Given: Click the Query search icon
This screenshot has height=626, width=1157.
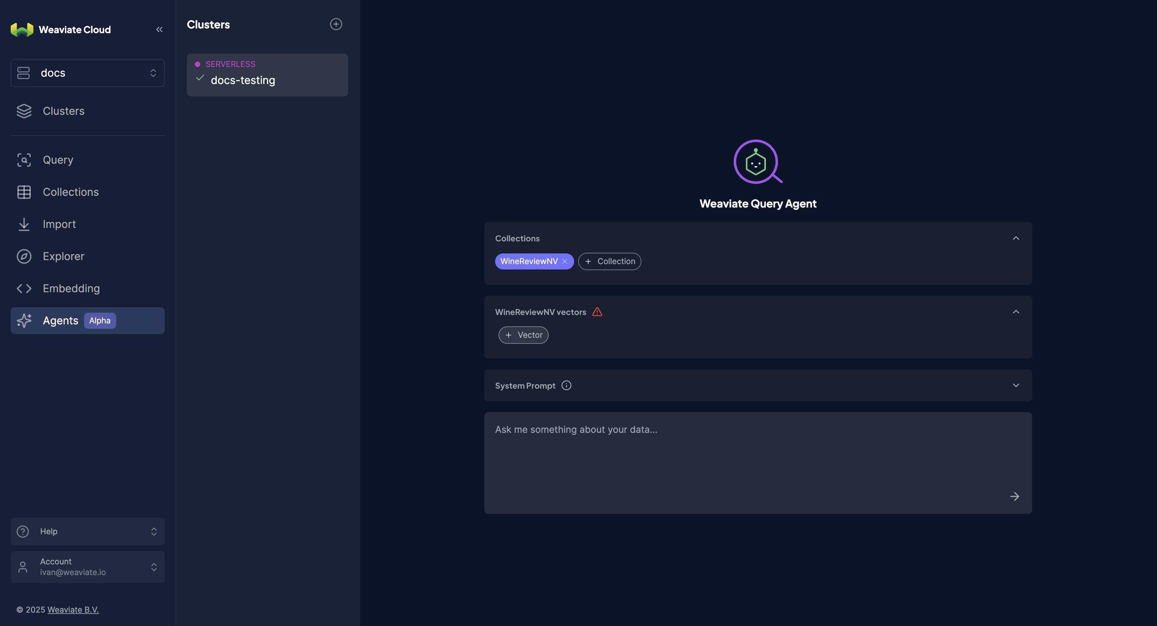Looking at the screenshot, I should pos(24,160).
